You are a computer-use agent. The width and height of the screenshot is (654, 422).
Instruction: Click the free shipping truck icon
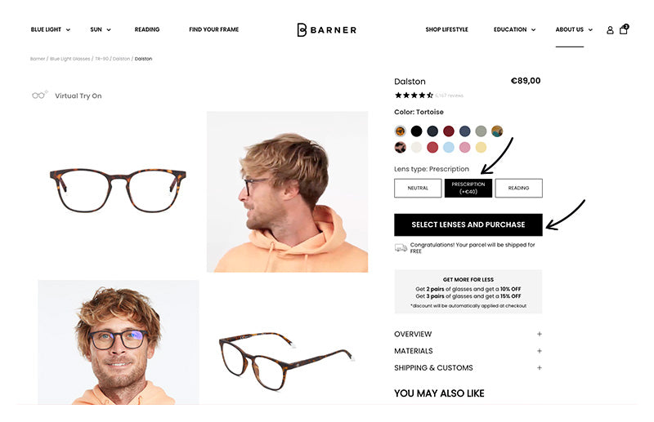[401, 248]
